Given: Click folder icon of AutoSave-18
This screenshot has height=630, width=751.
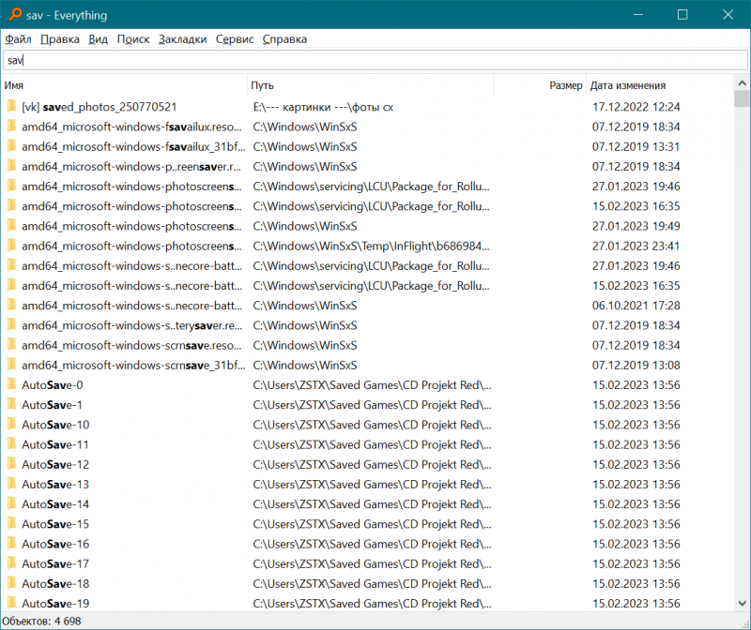Looking at the screenshot, I should pos(12,583).
